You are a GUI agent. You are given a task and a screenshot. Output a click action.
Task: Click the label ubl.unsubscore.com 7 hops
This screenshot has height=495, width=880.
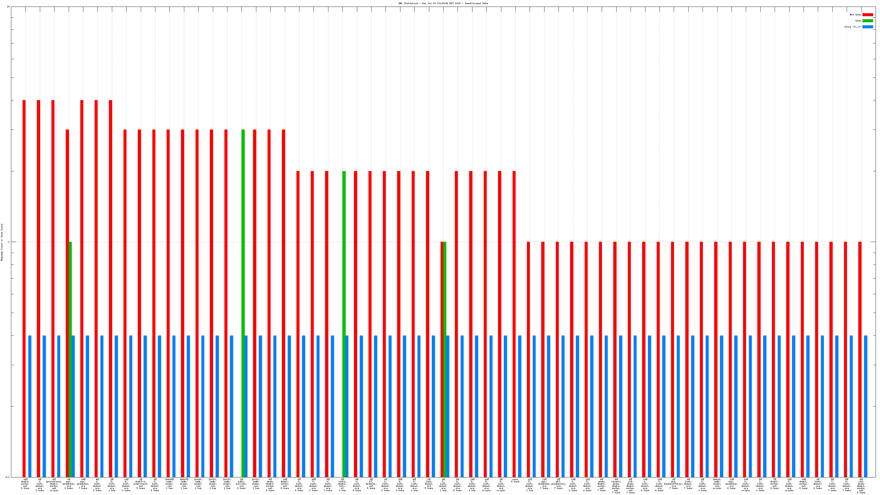tap(558, 484)
